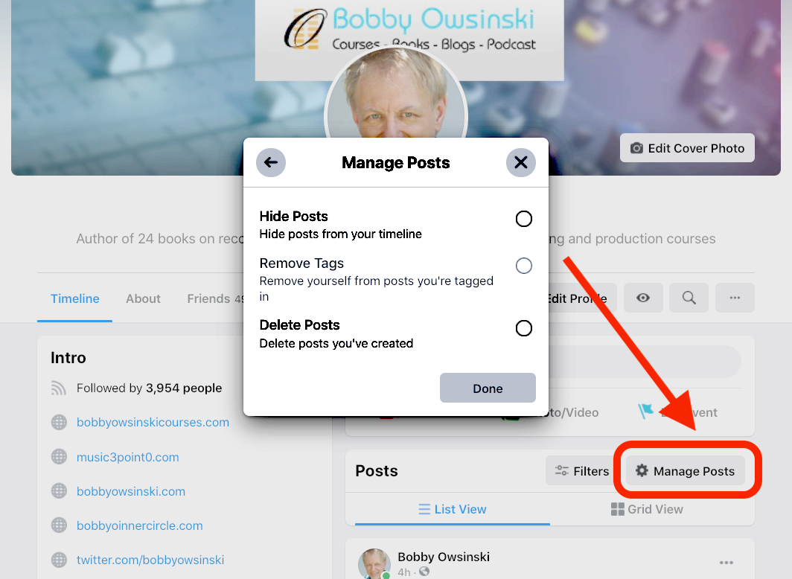Click the profile search magnifier icon
Image resolution: width=792 pixels, height=579 pixels.
(x=689, y=298)
